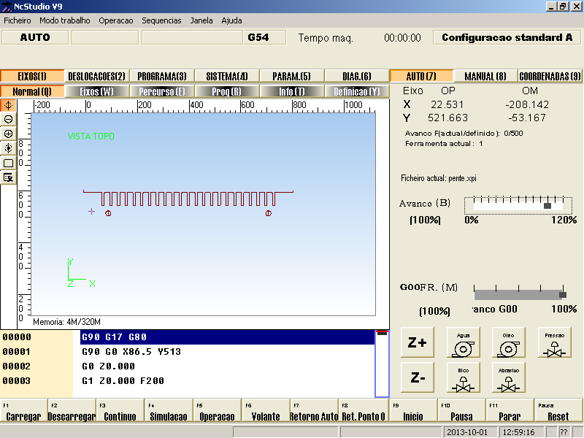Click the zoom in magnifier icon
Viewport: 584px width, 438px height.
9,134
